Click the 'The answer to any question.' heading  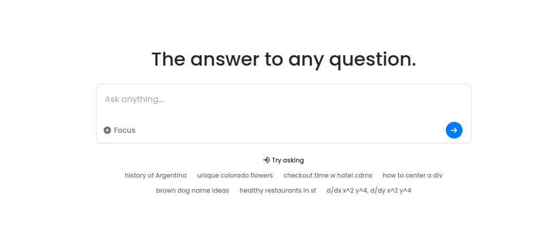[x=284, y=59]
